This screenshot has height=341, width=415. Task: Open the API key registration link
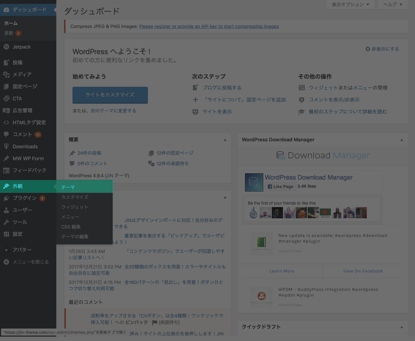(x=209, y=26)
